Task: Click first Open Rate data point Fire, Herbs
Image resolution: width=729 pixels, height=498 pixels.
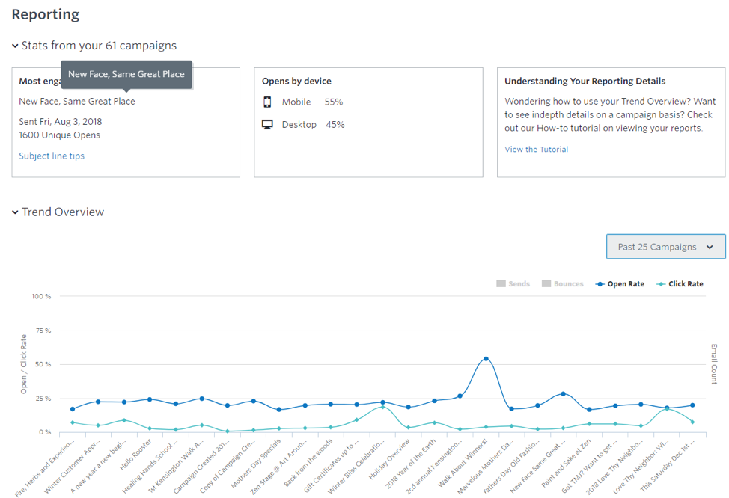Action: click(73, 409)
